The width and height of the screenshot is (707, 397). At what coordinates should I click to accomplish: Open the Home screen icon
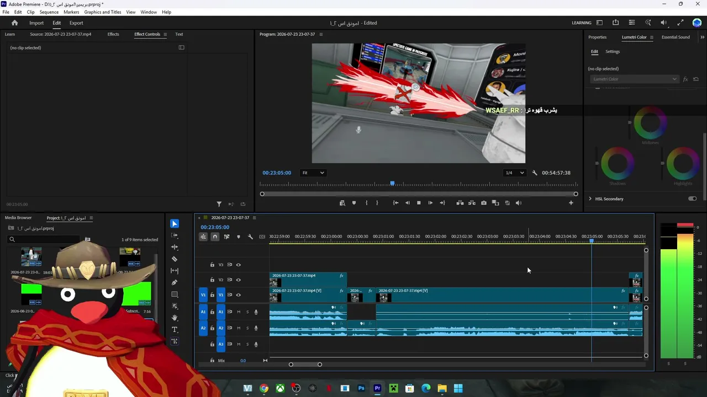click(15, 23)
